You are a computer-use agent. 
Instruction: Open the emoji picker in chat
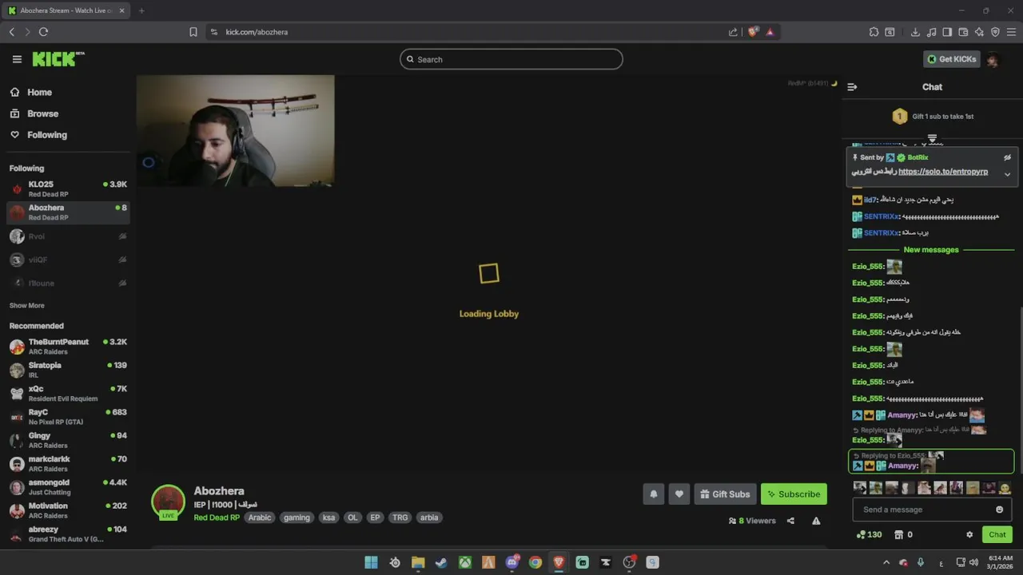999,510
